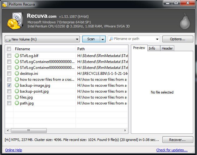
Task: Click the scrollbar right arrow
Action: click(125, 130)
